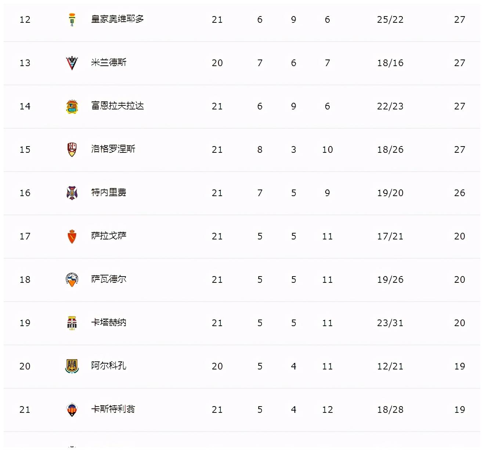The image size is (484, 451).
Task: Select the 洛格罗涅斯 team name
Action: pos(113,149)
